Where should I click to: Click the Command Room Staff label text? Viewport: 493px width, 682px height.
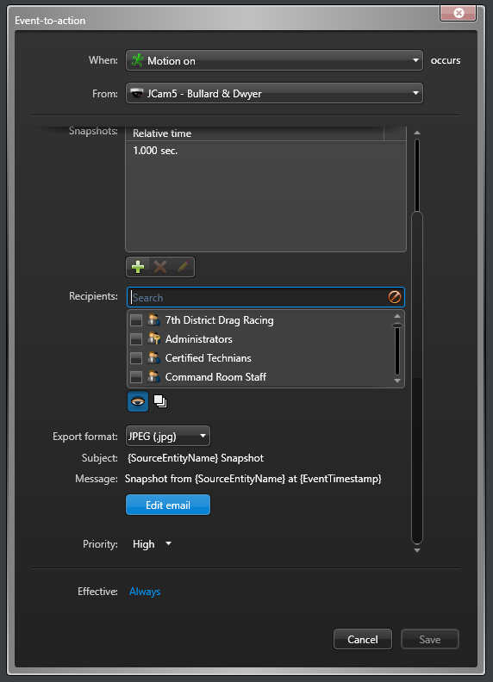(215, 376)
